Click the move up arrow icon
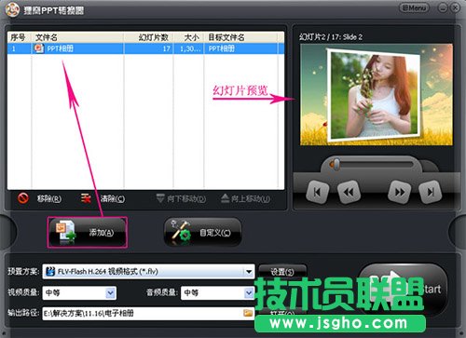Image resolution: width=466 pixels, height=338 pixels. coord(225,198)
